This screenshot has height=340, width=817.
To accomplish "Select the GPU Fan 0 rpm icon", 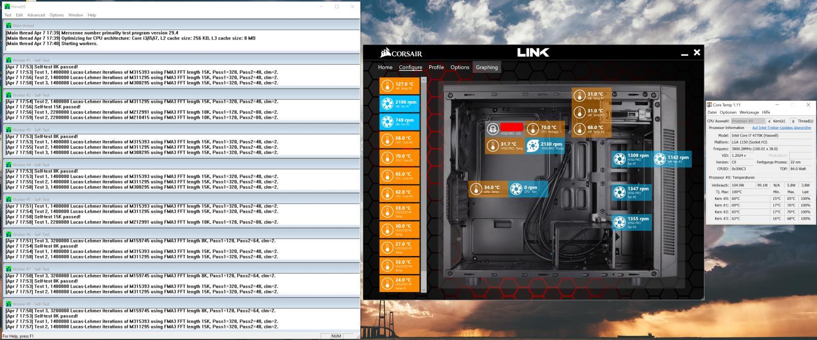I will [515, 189].
